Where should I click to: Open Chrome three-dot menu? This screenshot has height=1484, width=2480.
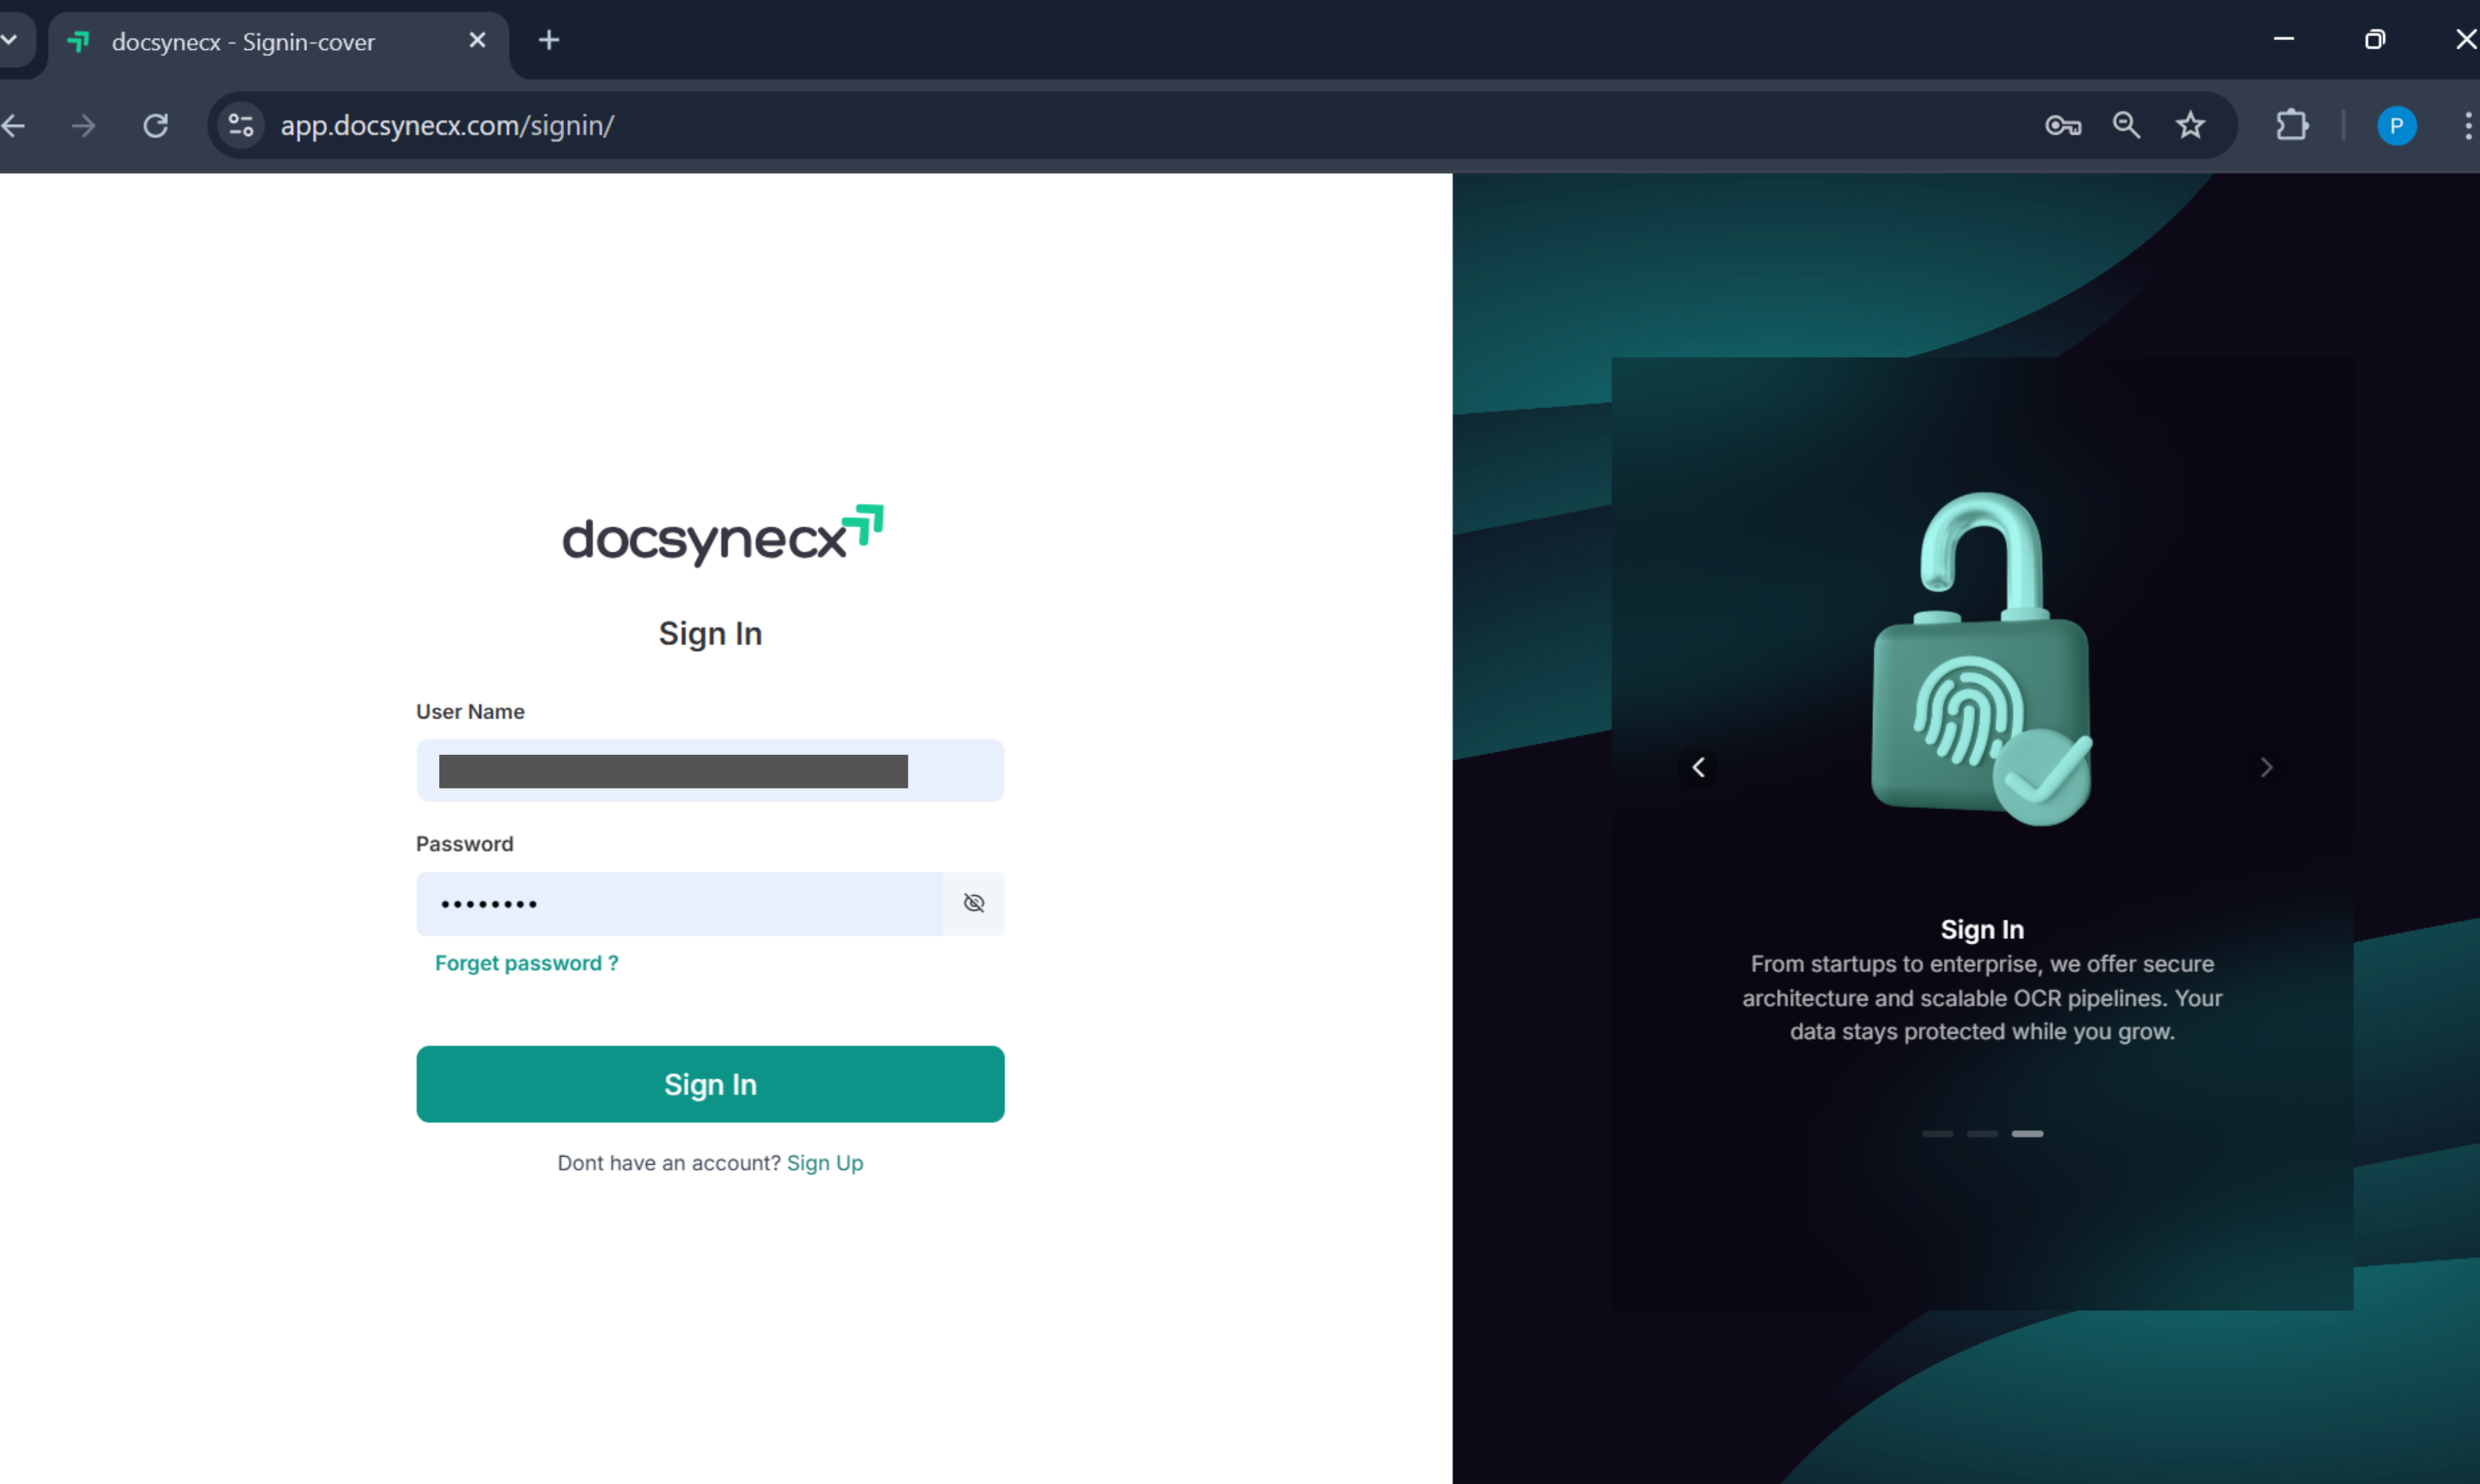point(2467,125)
